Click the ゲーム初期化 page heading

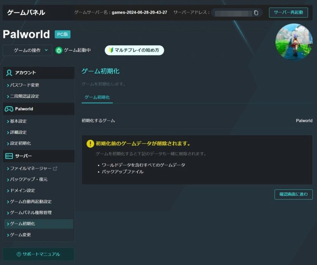point(100,71)
